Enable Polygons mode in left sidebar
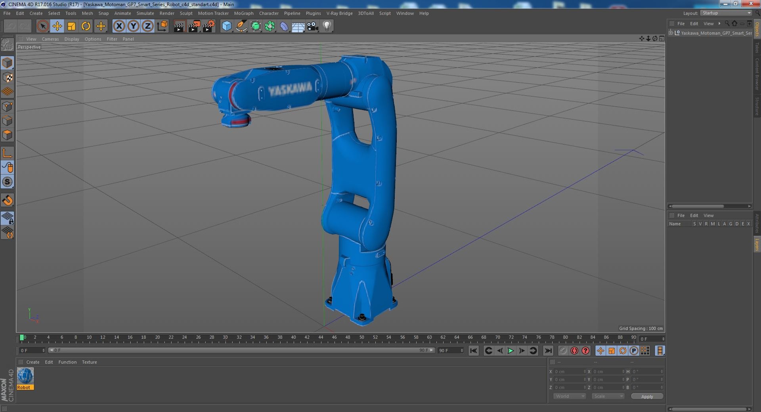This screenshot has width=761, height=412. (x=8, y=135)
